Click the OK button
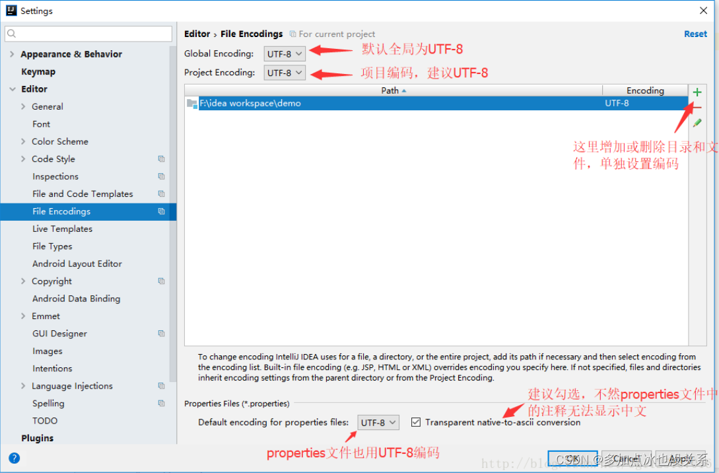This screenshot has height=473, width=719. coord(572,458)
